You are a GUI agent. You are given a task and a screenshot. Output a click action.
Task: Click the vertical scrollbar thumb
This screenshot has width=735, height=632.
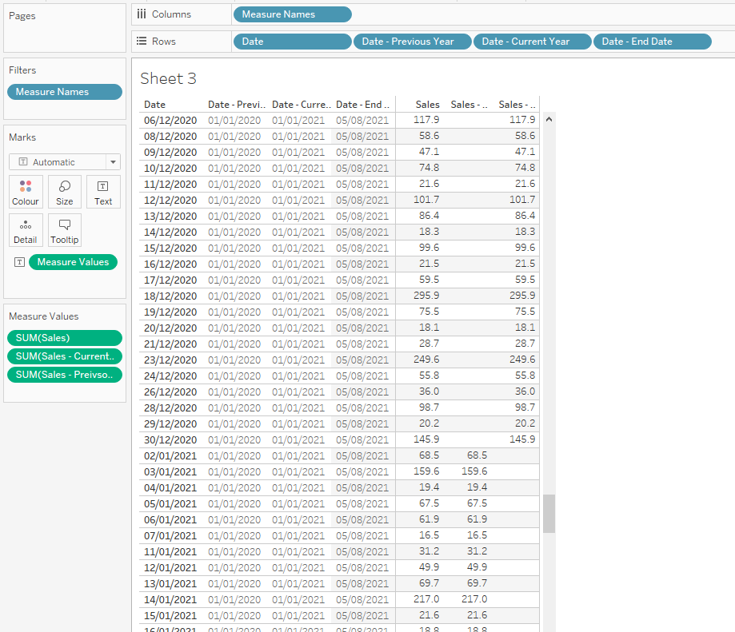pyautogui.click(x=549, y=513)
